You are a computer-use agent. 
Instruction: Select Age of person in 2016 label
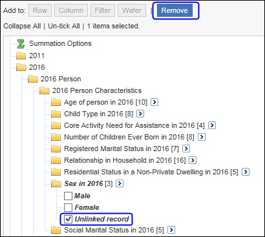[105, 102]
